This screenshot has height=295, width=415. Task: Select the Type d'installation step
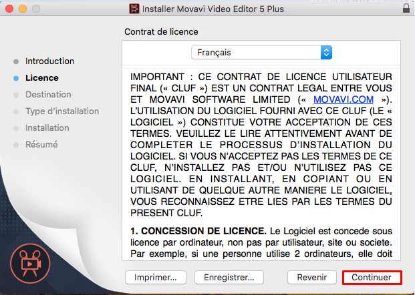pyautogui.click(x=62, y=111)
